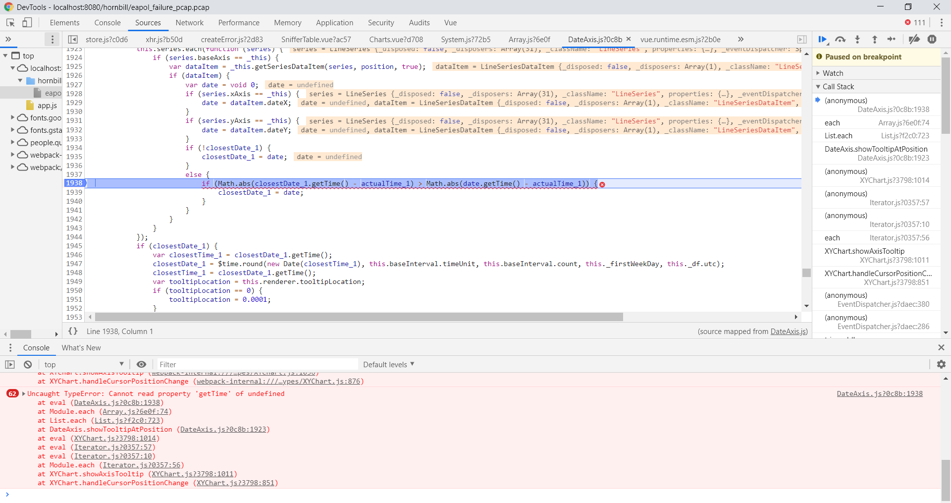Open the navigator pane three-dot menu
This screenshot has height=503, width=951.
53,39
